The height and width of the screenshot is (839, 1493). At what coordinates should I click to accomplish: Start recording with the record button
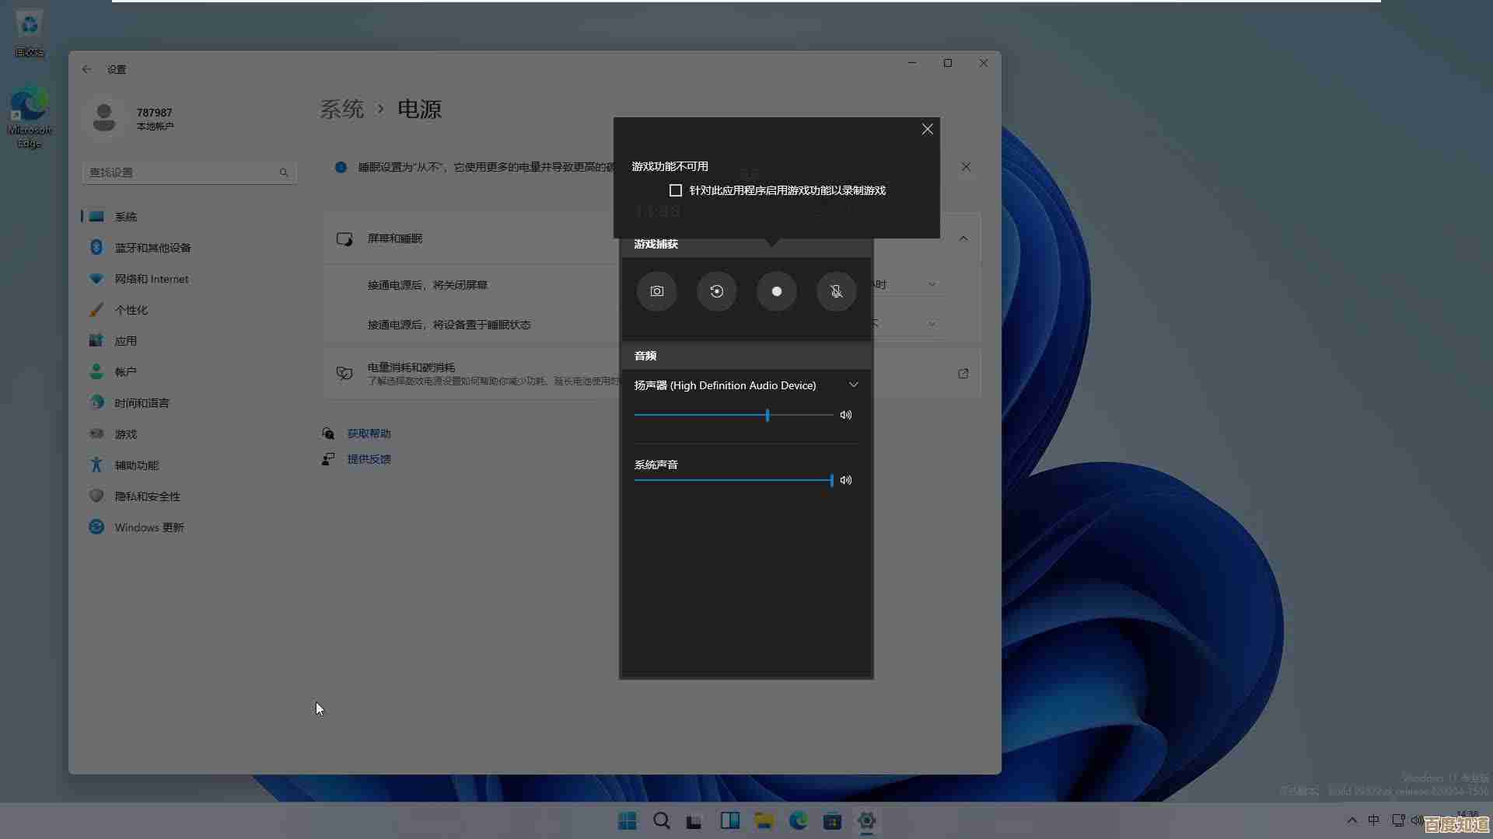click(x=776, y=291)
